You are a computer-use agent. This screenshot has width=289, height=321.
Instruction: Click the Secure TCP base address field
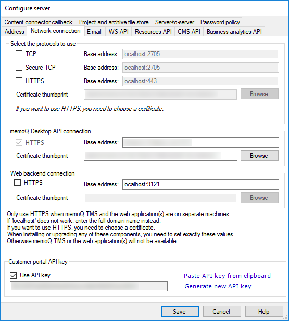coord(200,68)
